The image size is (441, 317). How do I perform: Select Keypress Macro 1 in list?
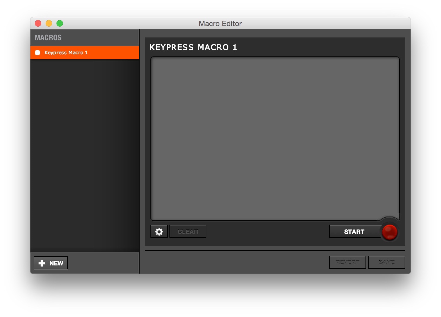(x=85, y=53)
